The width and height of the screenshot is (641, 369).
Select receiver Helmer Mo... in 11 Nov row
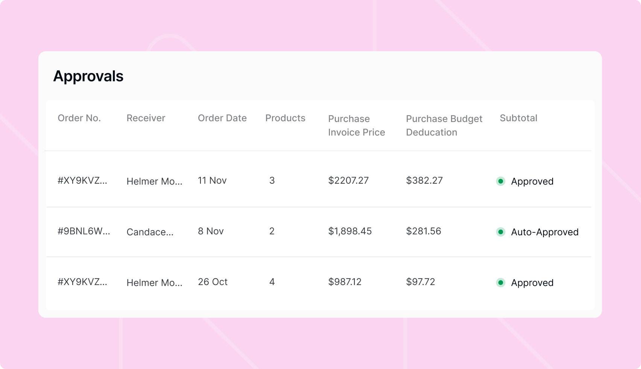(155, 181)
